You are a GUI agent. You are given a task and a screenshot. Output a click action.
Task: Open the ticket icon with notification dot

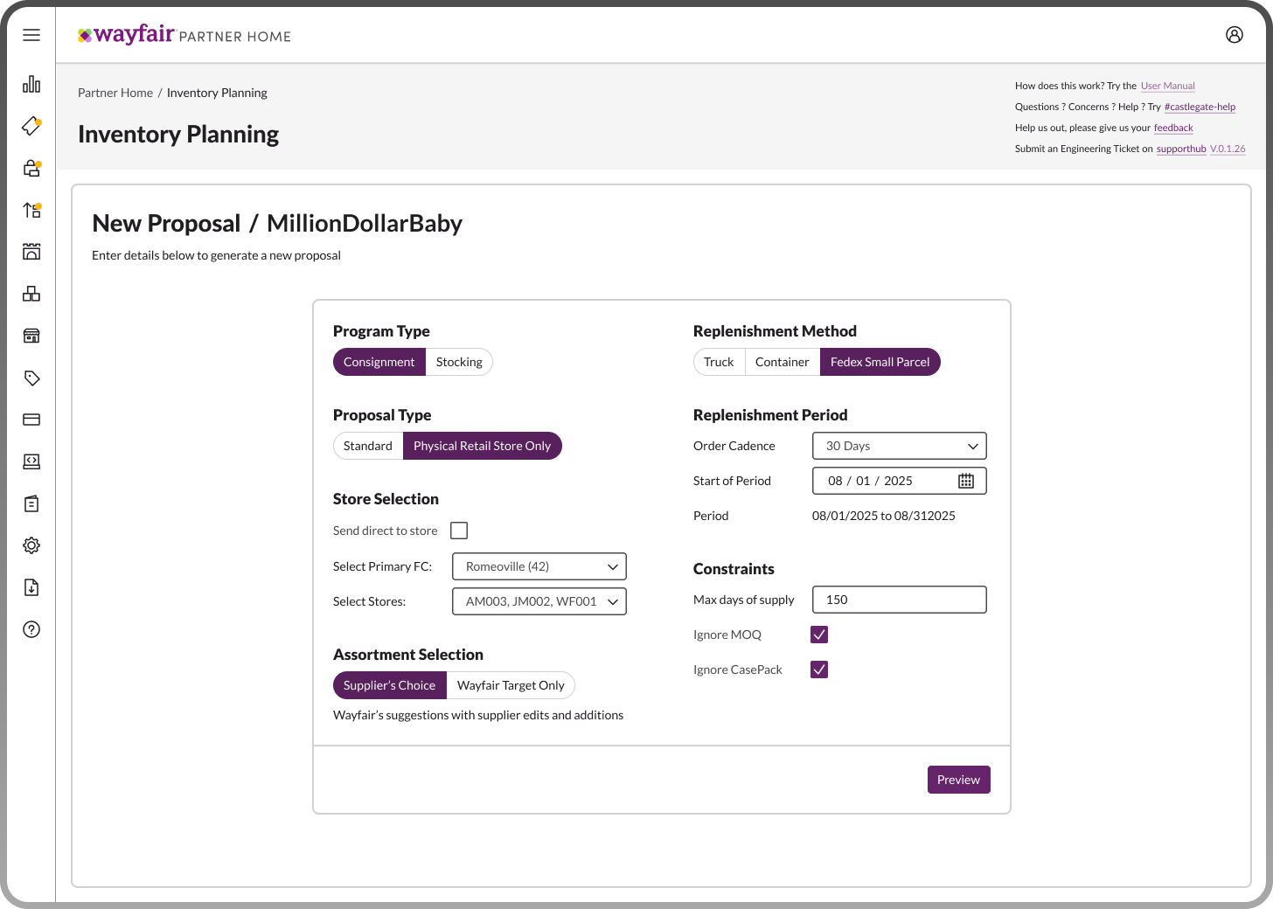[31, 126]
